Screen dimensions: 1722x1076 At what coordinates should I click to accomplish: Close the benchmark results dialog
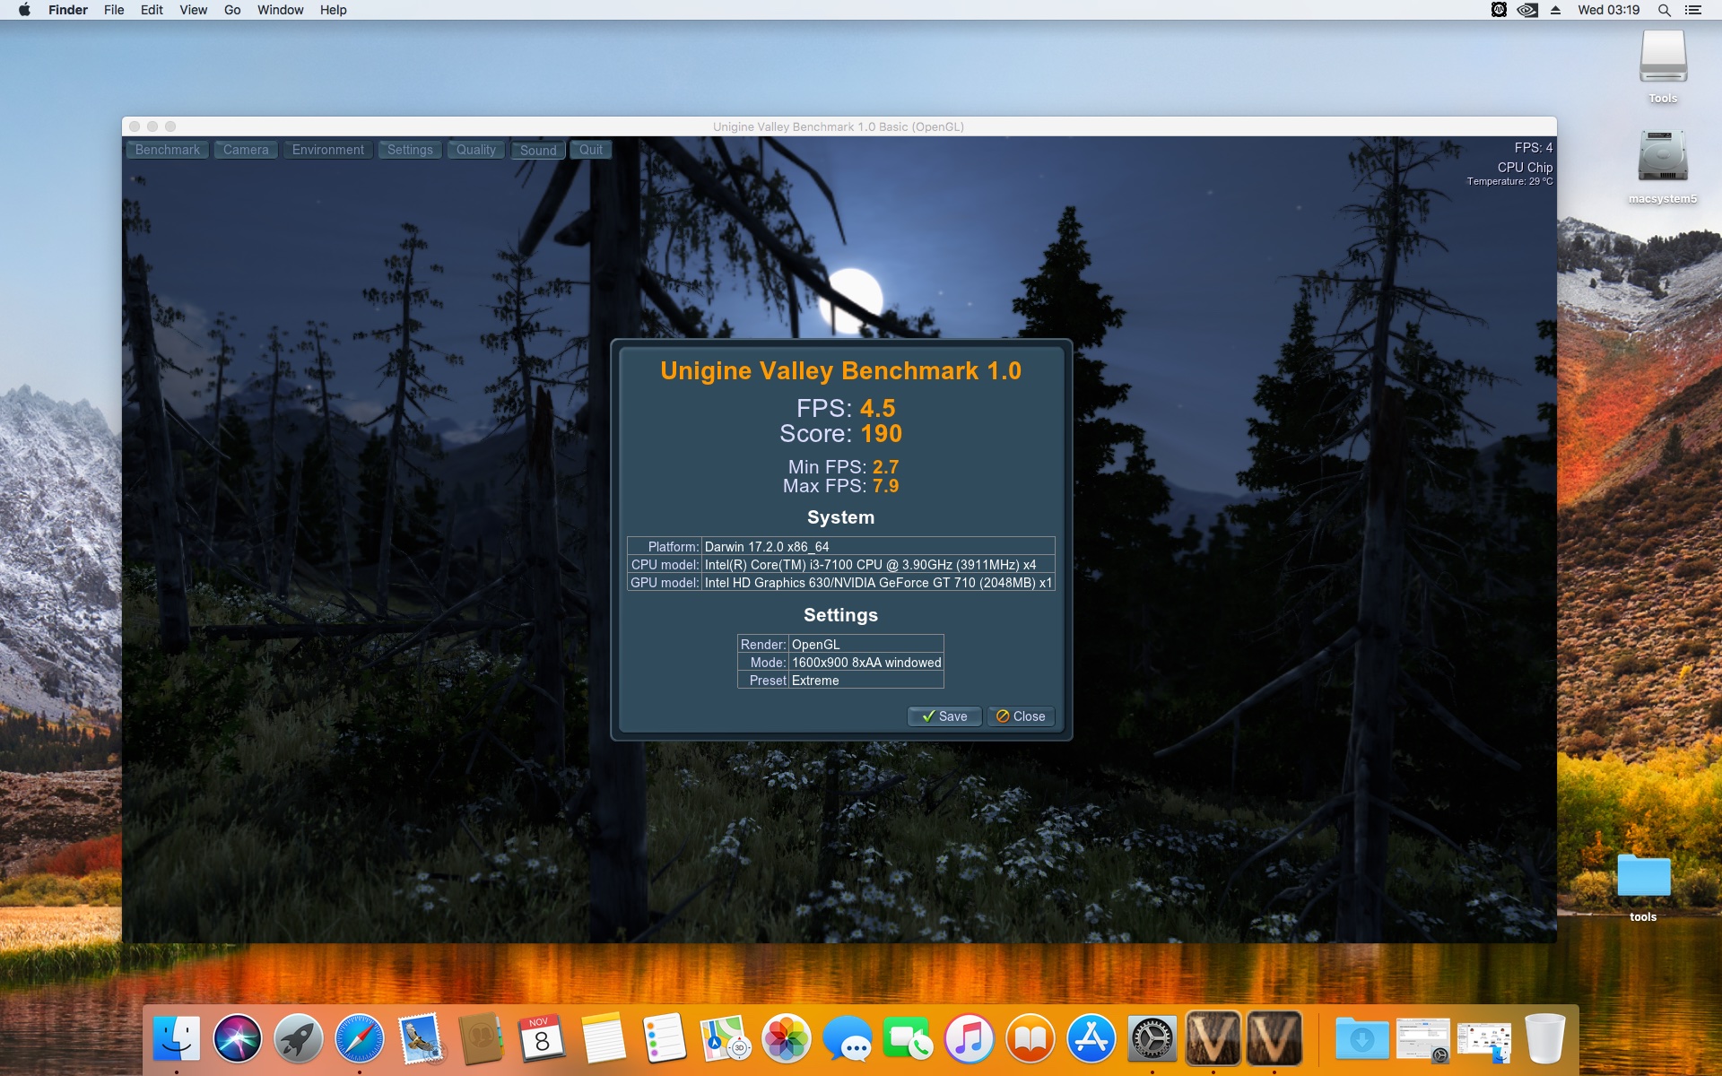point(1021,716)
